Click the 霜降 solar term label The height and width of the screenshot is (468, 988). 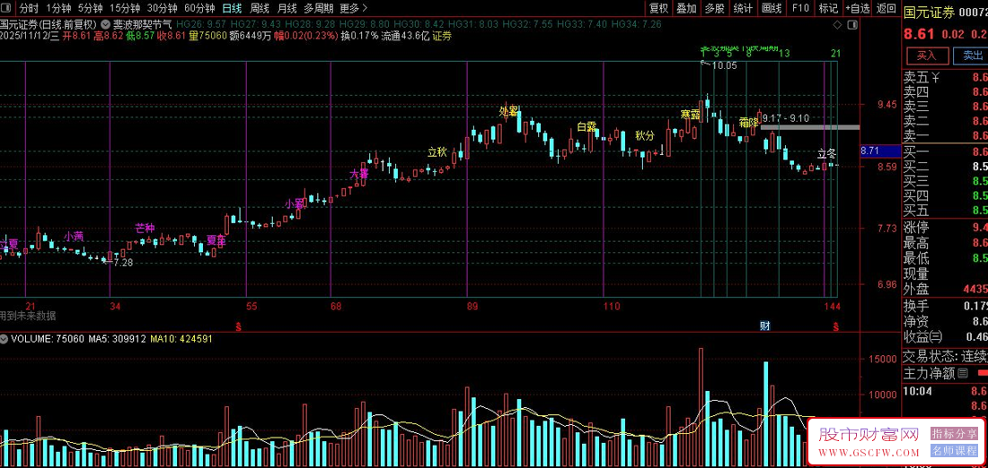coord(749,121)
